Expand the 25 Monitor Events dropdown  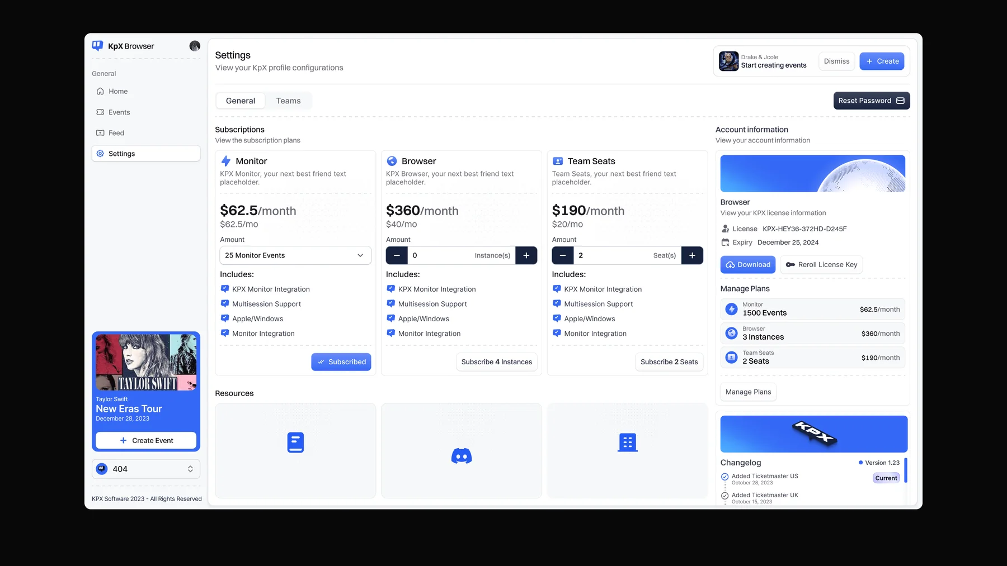[x=295, y=255]
